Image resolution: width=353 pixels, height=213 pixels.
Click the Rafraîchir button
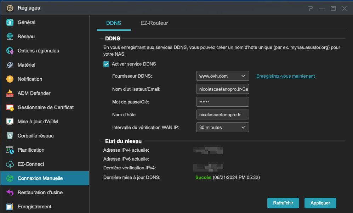283,203
